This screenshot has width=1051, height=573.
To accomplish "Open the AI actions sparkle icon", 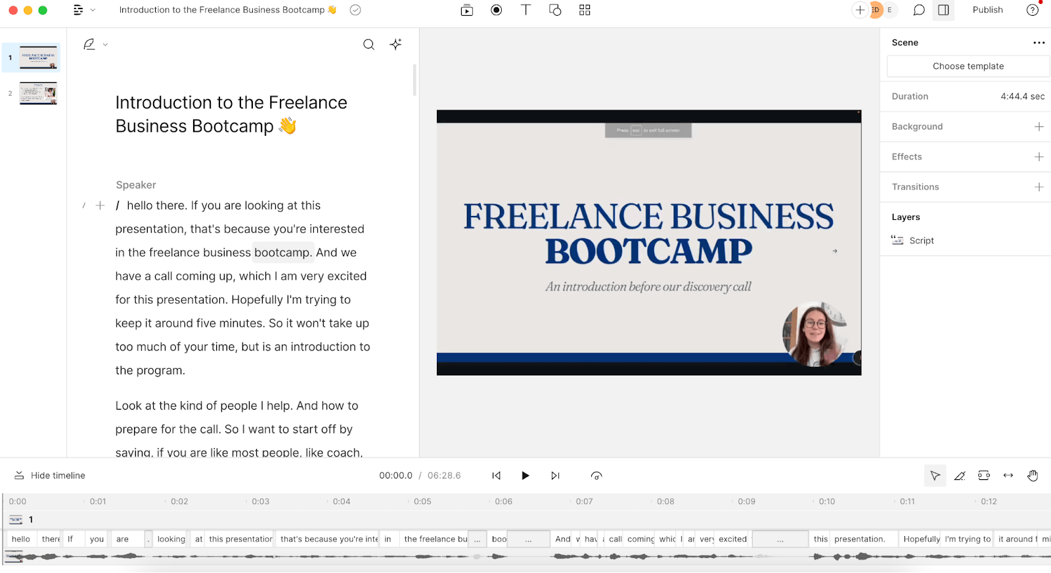I will click(395, 45).
